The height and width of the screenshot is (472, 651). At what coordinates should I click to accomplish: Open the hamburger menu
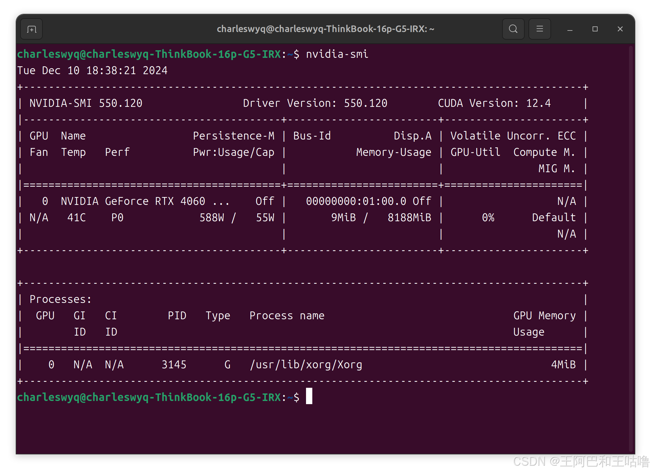(539, 29)
